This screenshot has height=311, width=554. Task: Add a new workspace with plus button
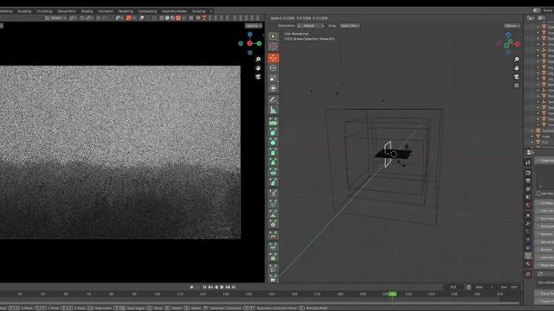(211, 11)
